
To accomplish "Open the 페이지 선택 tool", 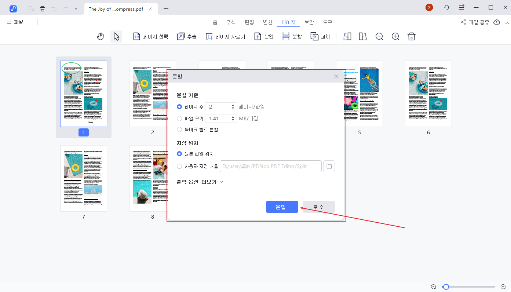I will 150,36.
